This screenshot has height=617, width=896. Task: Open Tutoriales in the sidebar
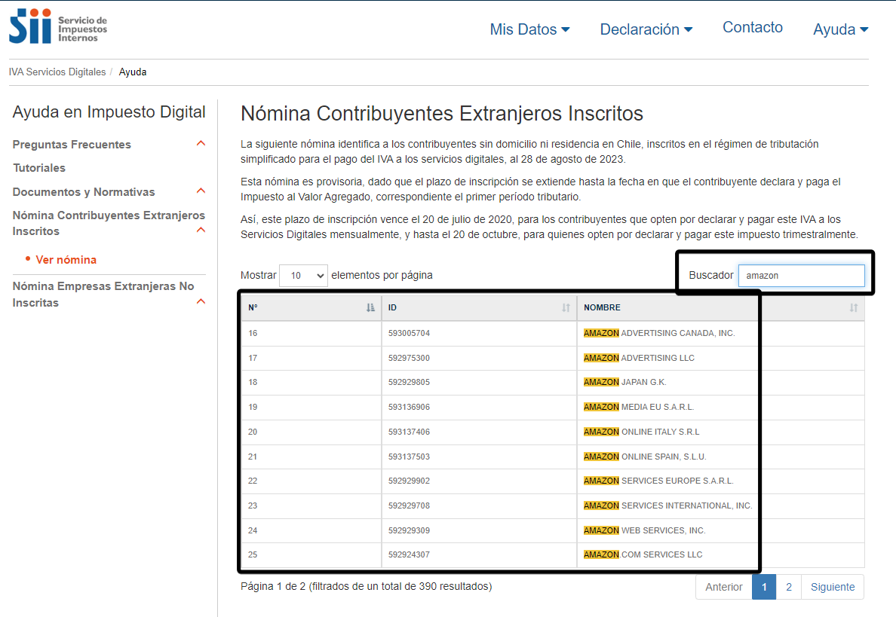(x=39, y=168)
